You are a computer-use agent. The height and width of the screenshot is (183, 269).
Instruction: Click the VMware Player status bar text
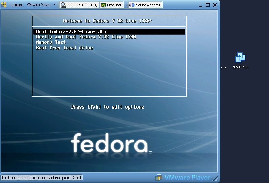click(x=187, y=178)
